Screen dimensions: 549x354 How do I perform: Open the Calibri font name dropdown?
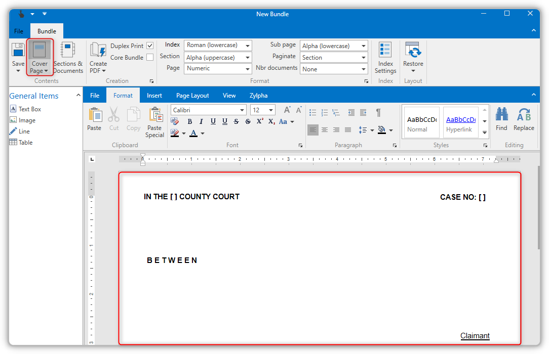pyautogui.click(x=242, y=110)
